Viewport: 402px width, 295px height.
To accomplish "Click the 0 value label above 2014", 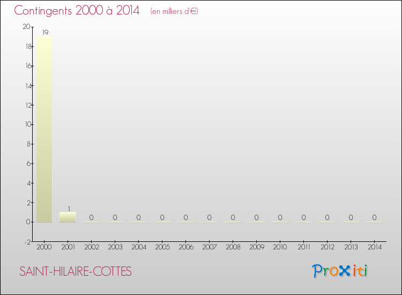I will 374,218.
